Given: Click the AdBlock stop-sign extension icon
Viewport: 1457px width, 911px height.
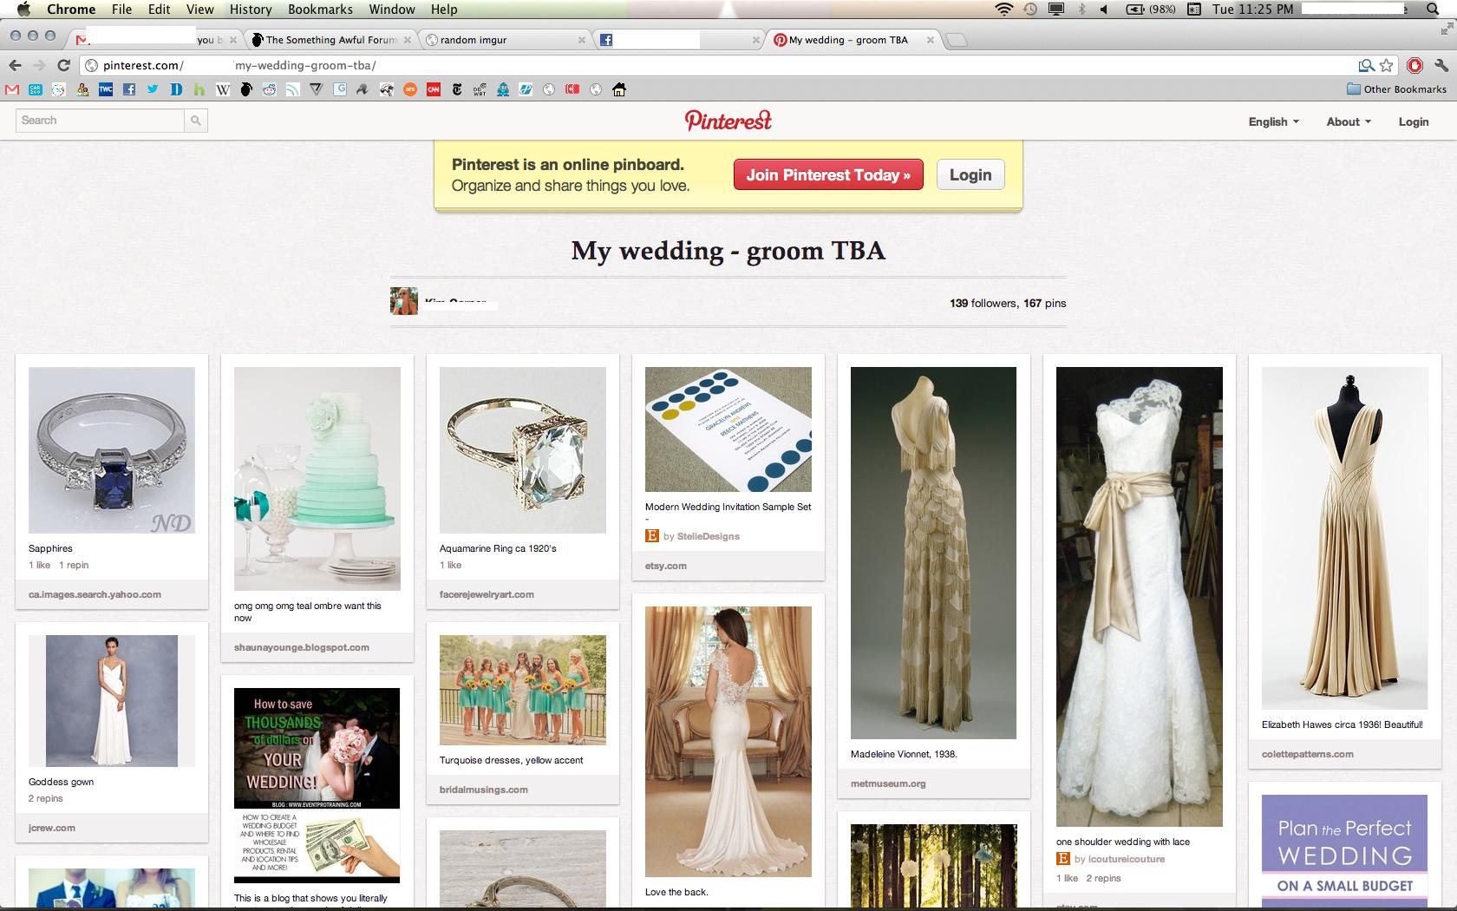Looking at the screenshot, I should point(1415,65).
